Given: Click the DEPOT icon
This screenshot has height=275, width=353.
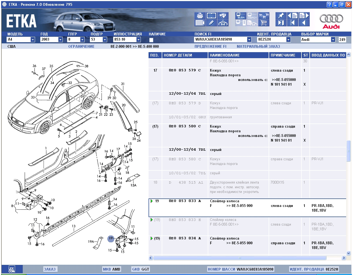Looking at the screenshot, I should click(x=252, y=16).
